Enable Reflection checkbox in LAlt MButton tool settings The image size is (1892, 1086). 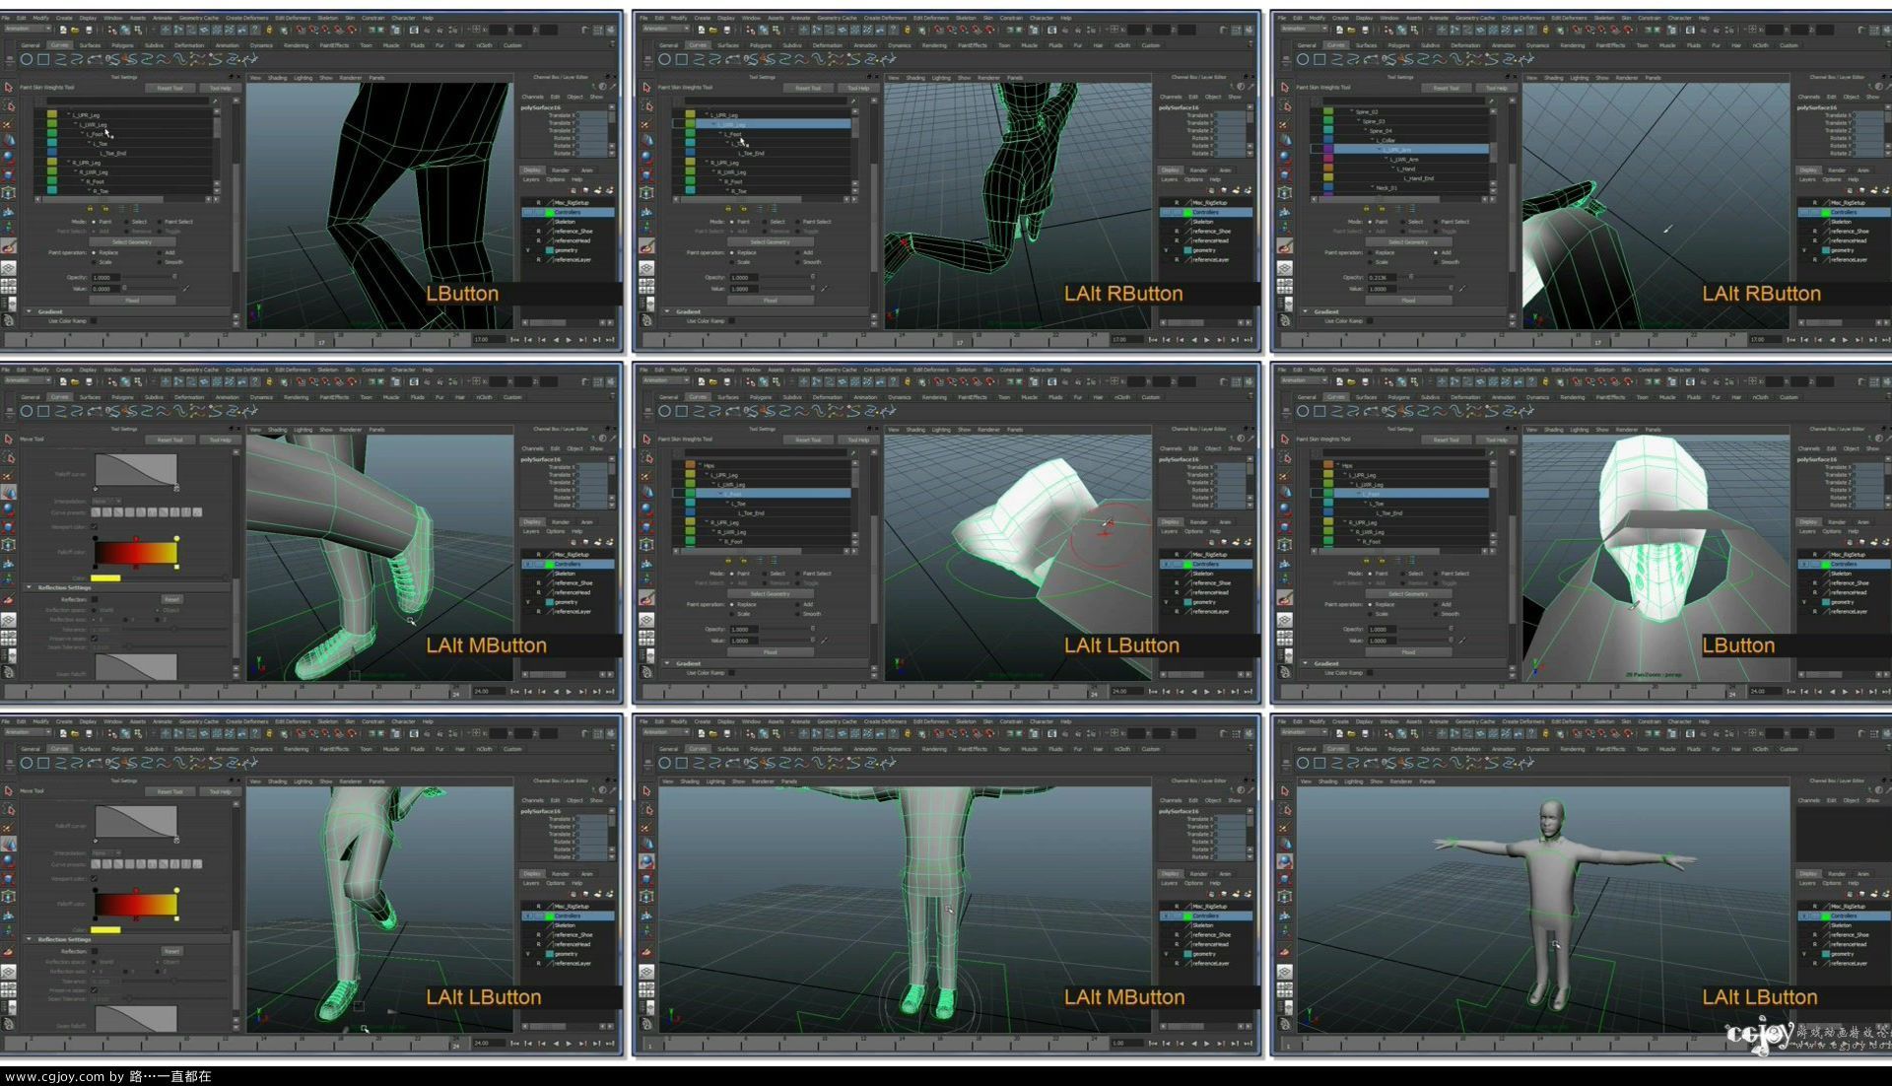point(95,599)
